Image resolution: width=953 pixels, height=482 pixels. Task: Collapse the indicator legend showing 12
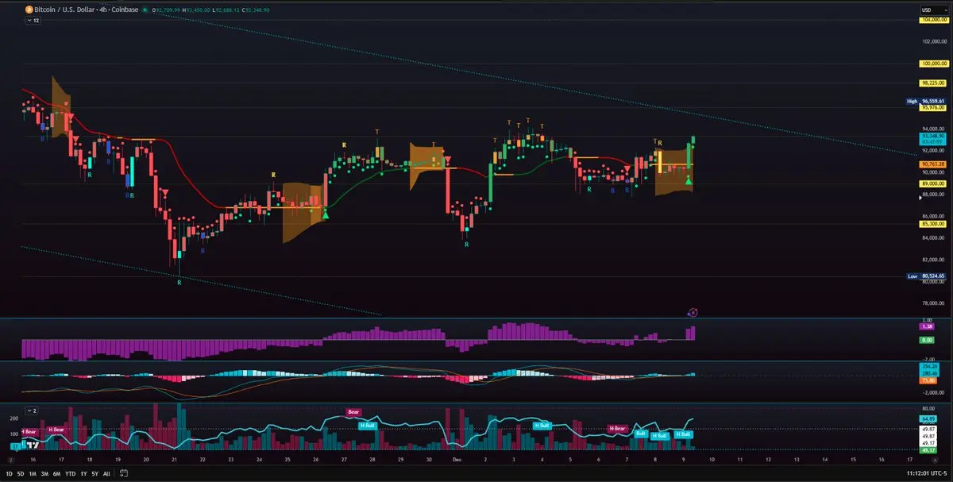[x=33, y=21]
